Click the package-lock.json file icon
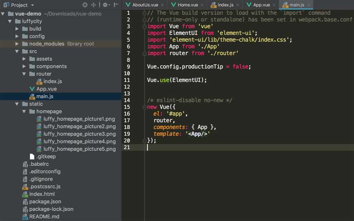 coord(25,209)
